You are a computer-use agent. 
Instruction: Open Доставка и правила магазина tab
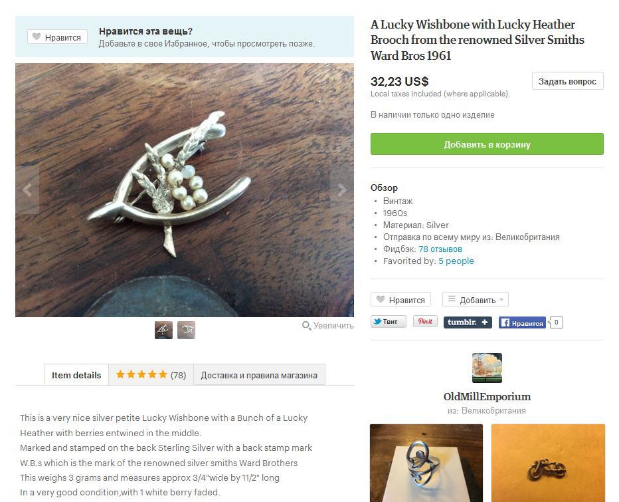[x=259, y=375]
